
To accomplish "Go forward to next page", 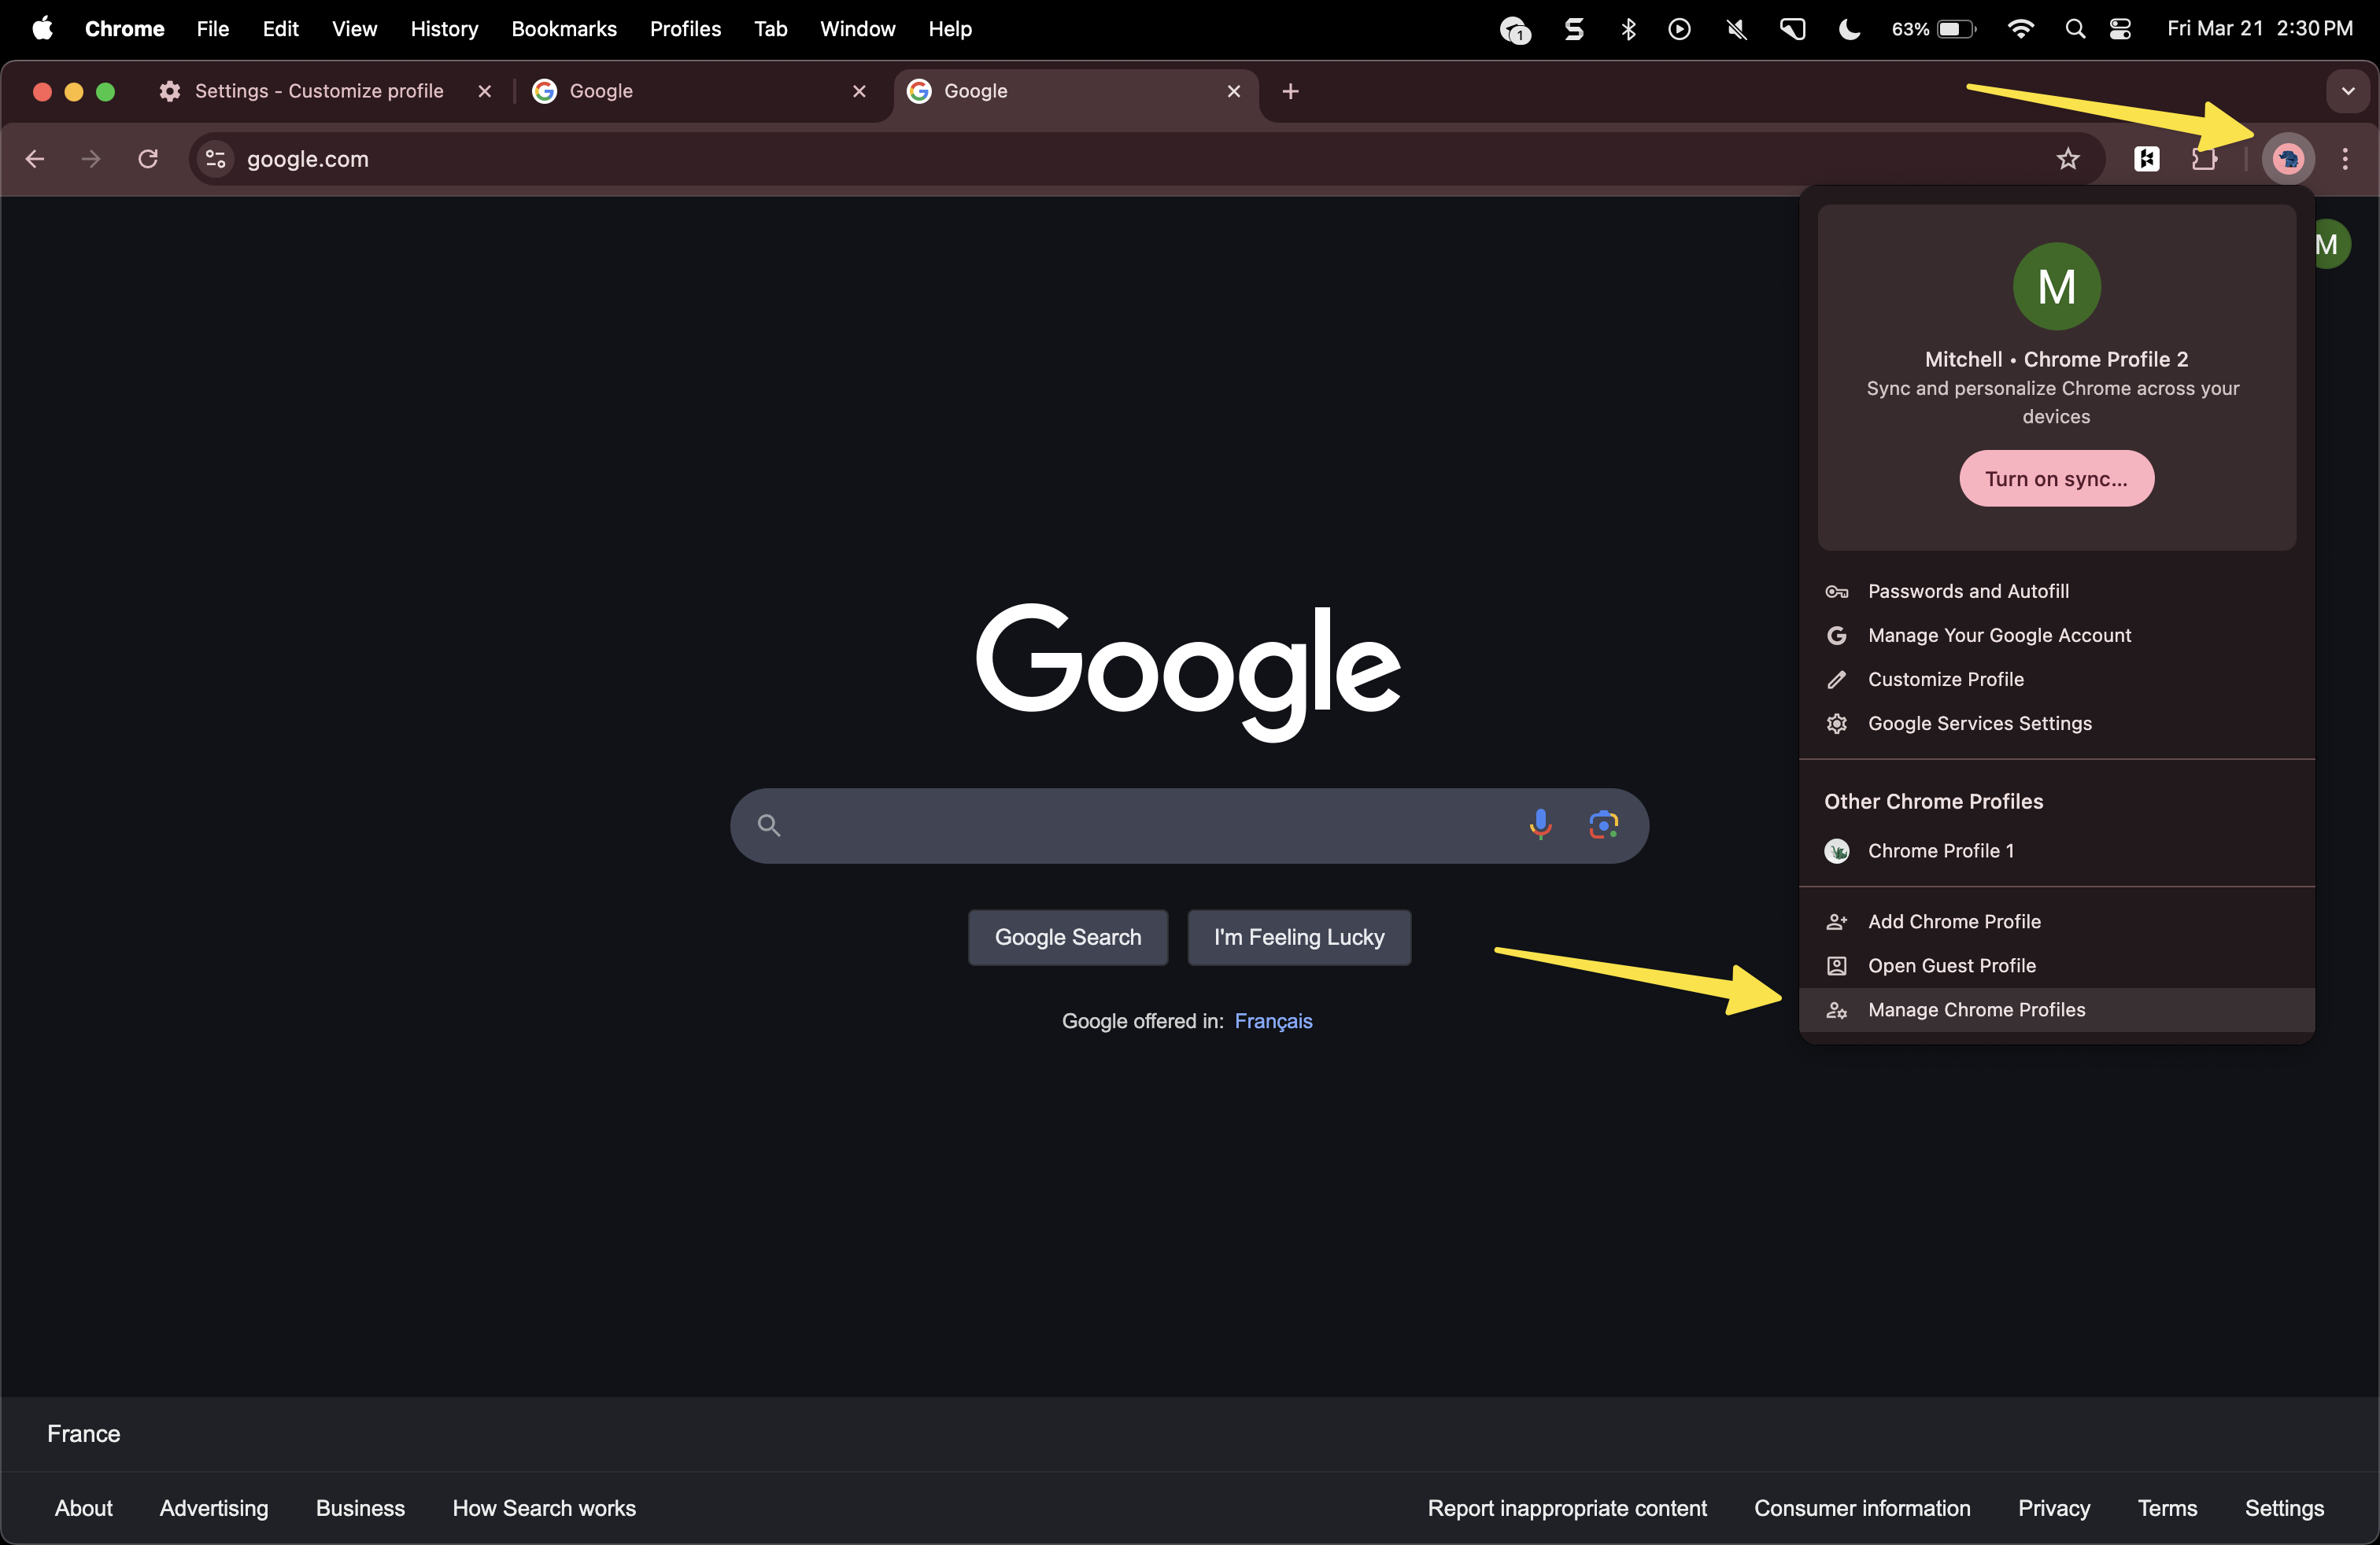I will (x=91, y=159).
